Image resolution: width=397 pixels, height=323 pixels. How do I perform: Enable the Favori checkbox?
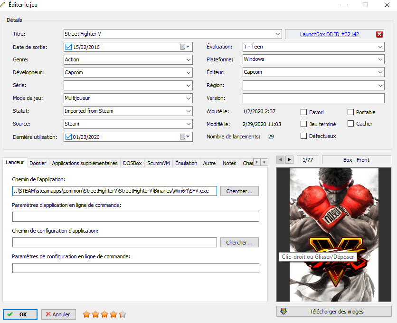coord(303,112)
